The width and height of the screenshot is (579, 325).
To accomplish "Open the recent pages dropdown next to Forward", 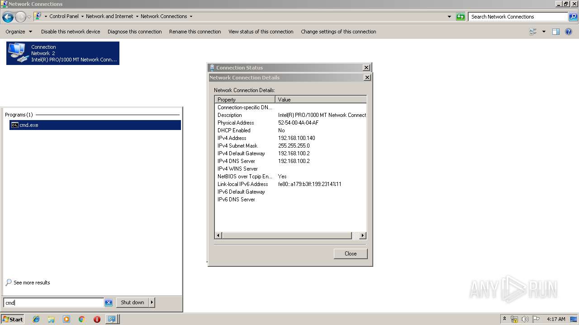I will pos(29,17).
